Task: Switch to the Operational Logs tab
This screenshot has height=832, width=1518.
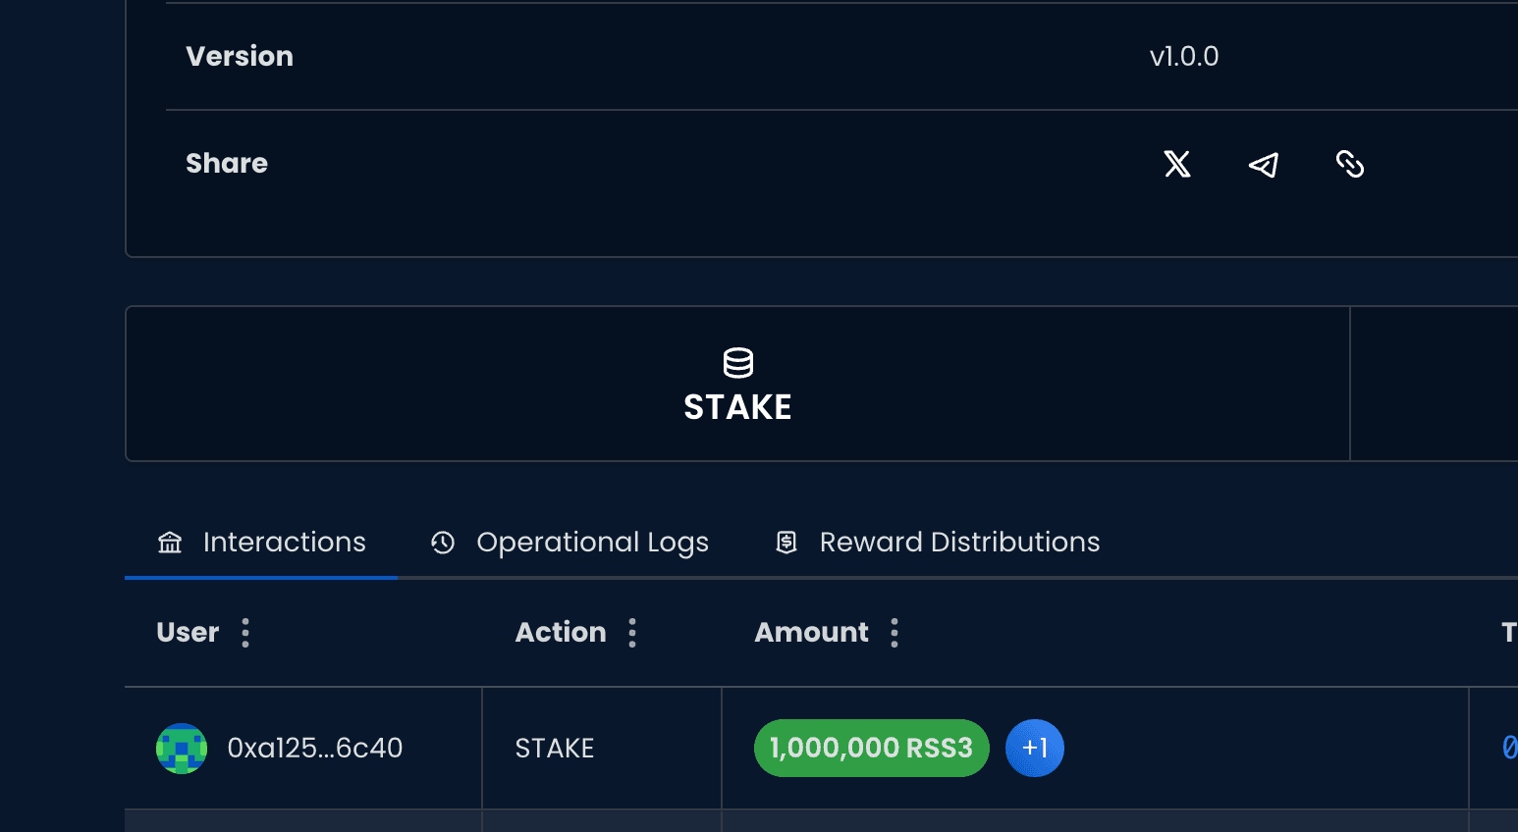Action: [x=569, y=543]
